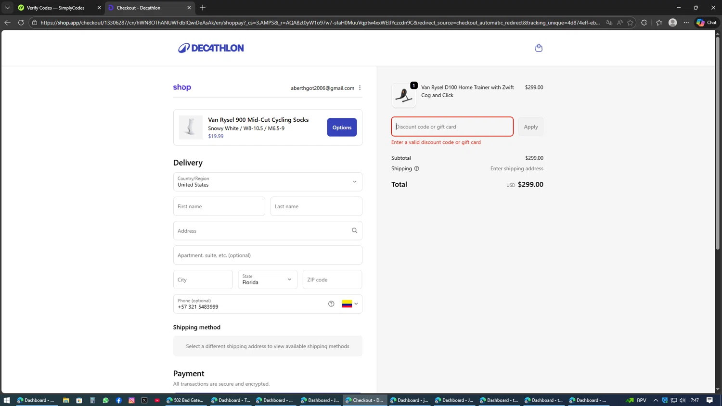The image size is (722, 406).
Task: Click the Shop logo
Action: [182, 87]
